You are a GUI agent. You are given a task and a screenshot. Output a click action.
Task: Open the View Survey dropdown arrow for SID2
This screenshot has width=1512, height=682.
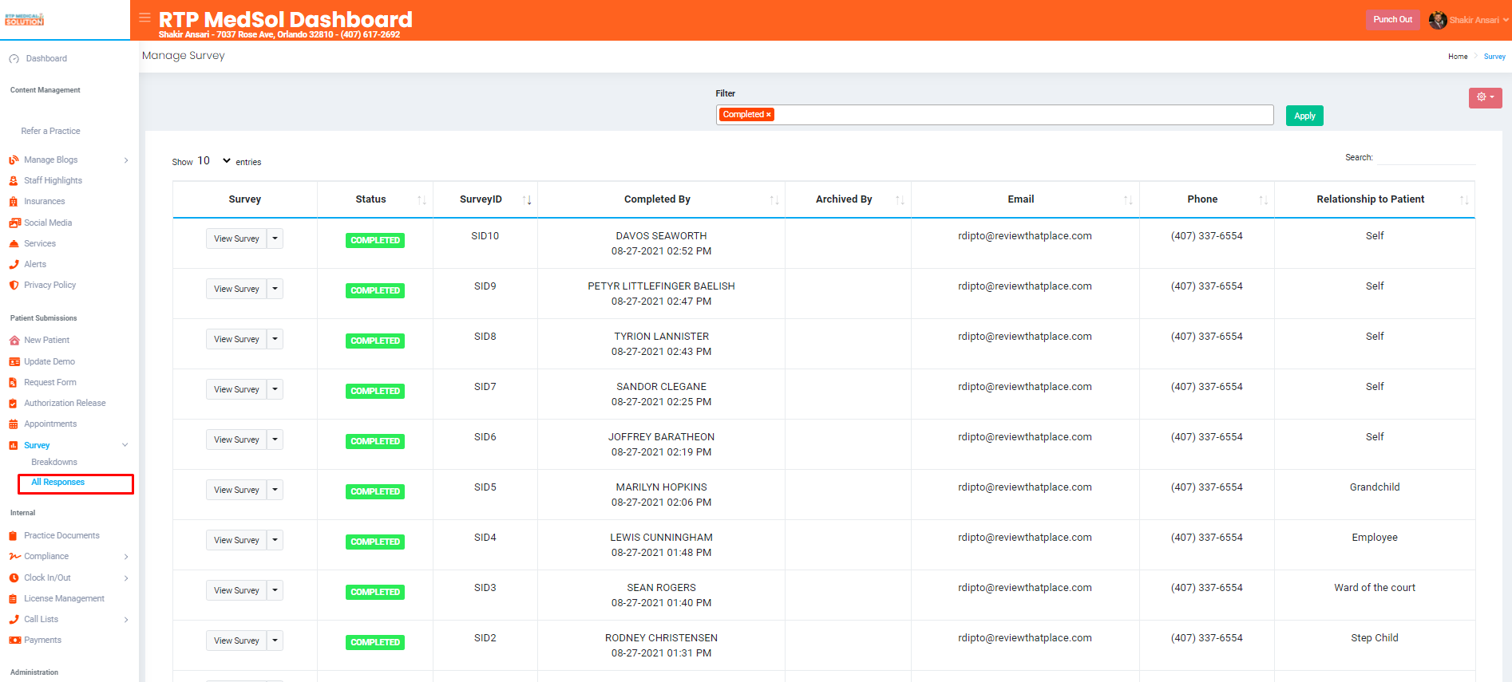coord(275,641)
